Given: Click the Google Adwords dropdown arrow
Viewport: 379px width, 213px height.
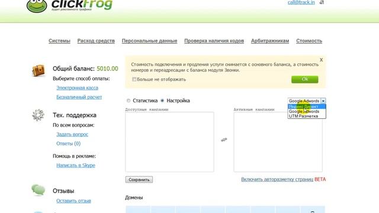Looking at the screenshot, I should (x=323, y=101).
